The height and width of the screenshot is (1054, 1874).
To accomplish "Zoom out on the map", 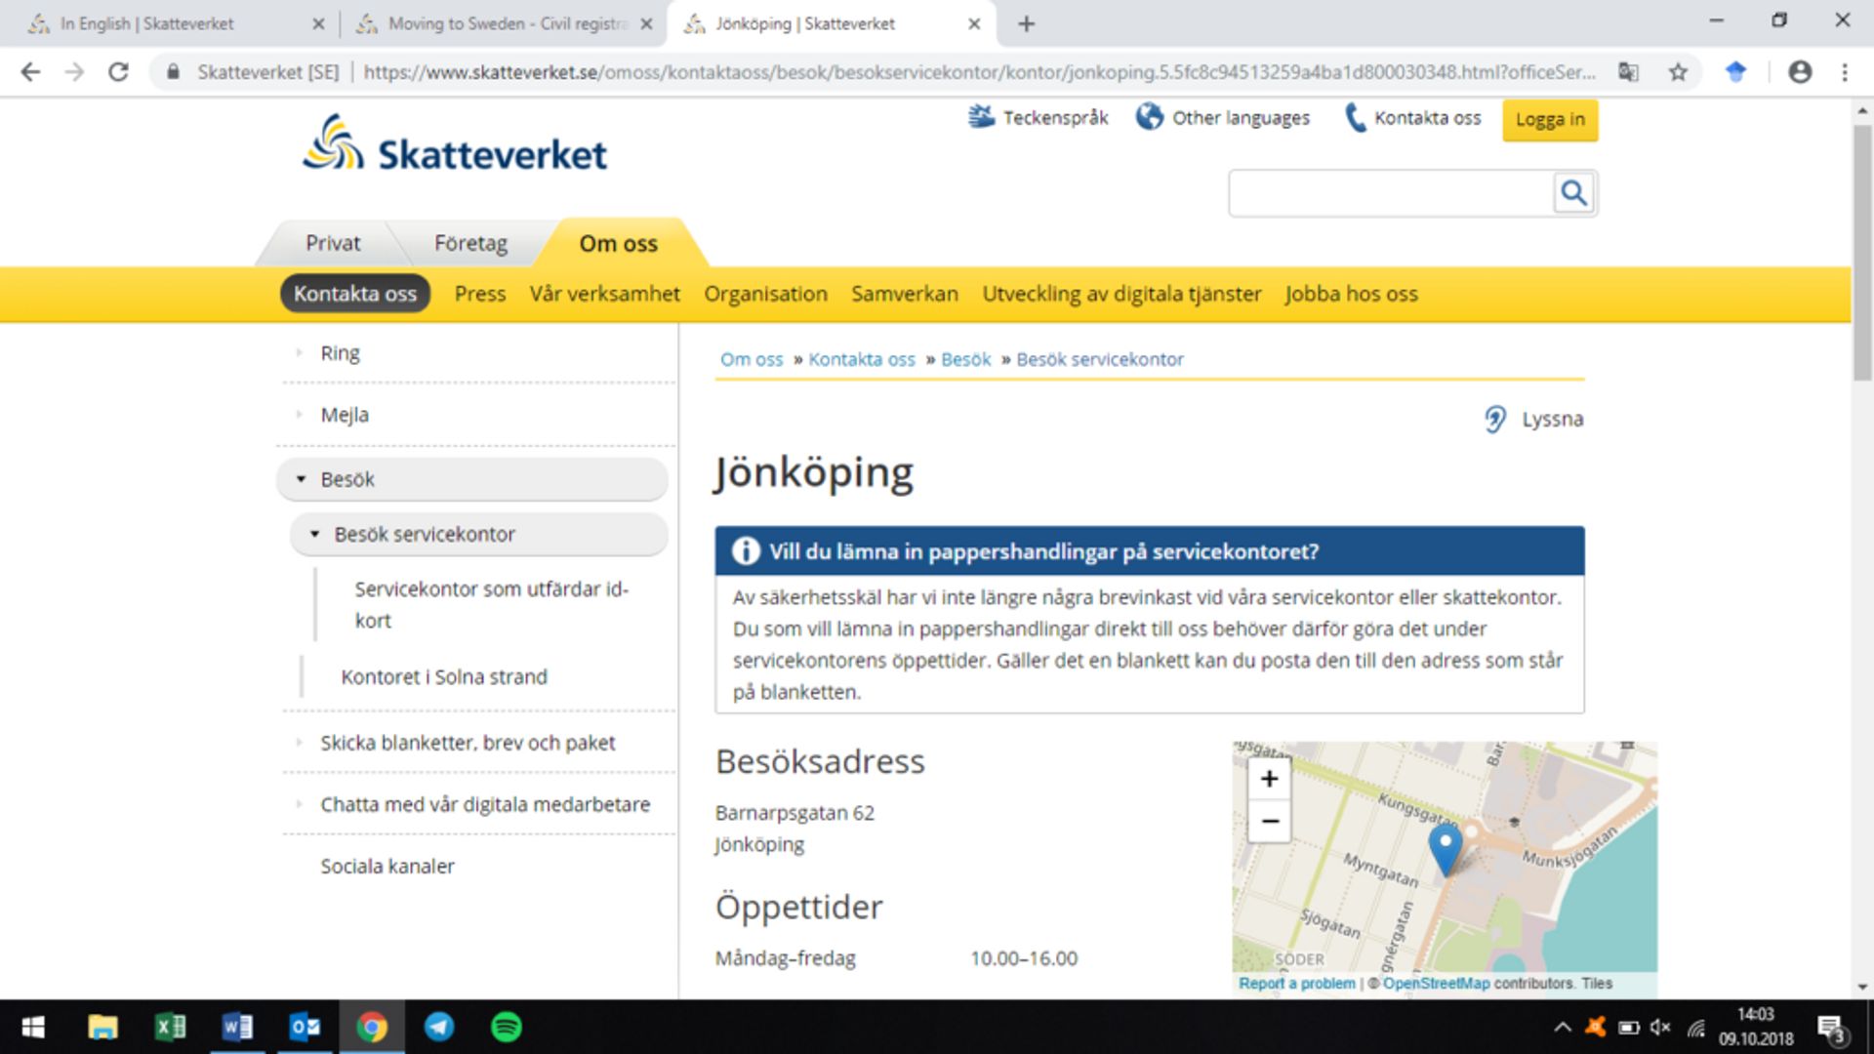I will pos(1269,821).
